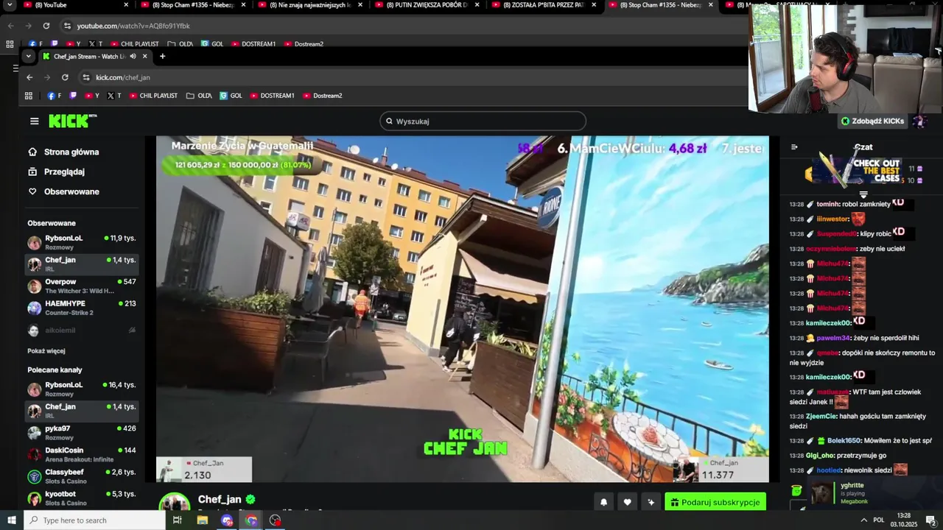Image resolution: width=943 pixels, height=530 pixels.
Task: Click the Zdobądź KICKs button
Action: tap(872, 121)
